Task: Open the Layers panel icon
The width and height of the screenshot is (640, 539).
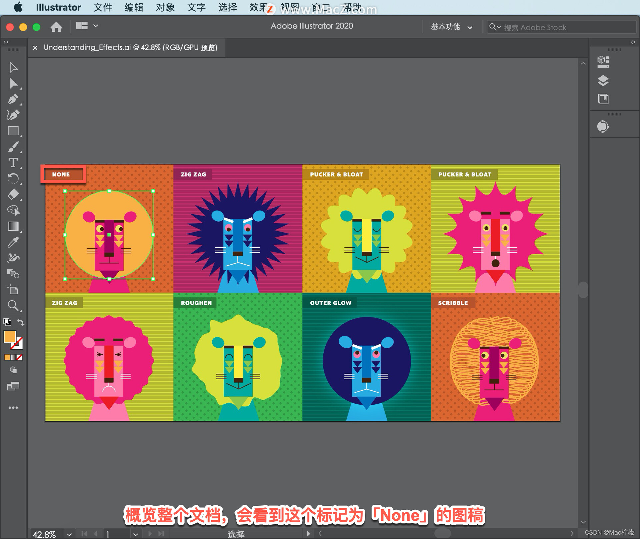Action: click(603, 80)
